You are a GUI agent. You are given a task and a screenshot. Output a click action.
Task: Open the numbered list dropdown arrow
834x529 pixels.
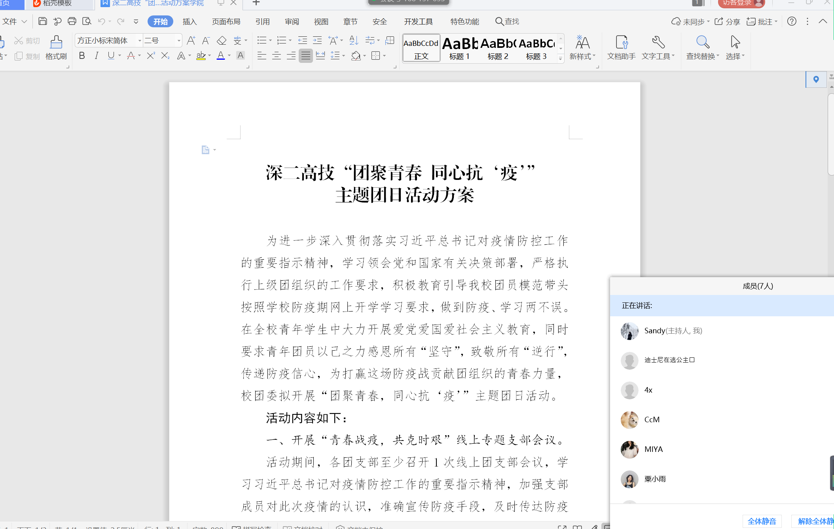290,40
